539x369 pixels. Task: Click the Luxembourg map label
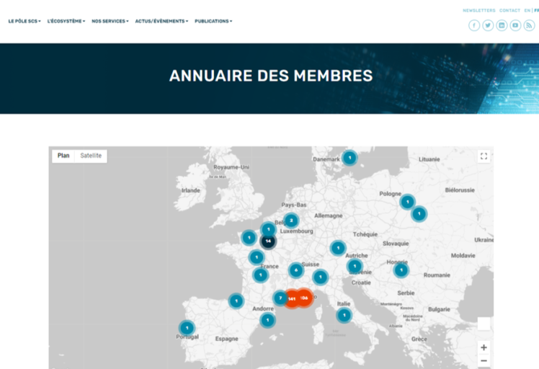[x=297, y=231]
